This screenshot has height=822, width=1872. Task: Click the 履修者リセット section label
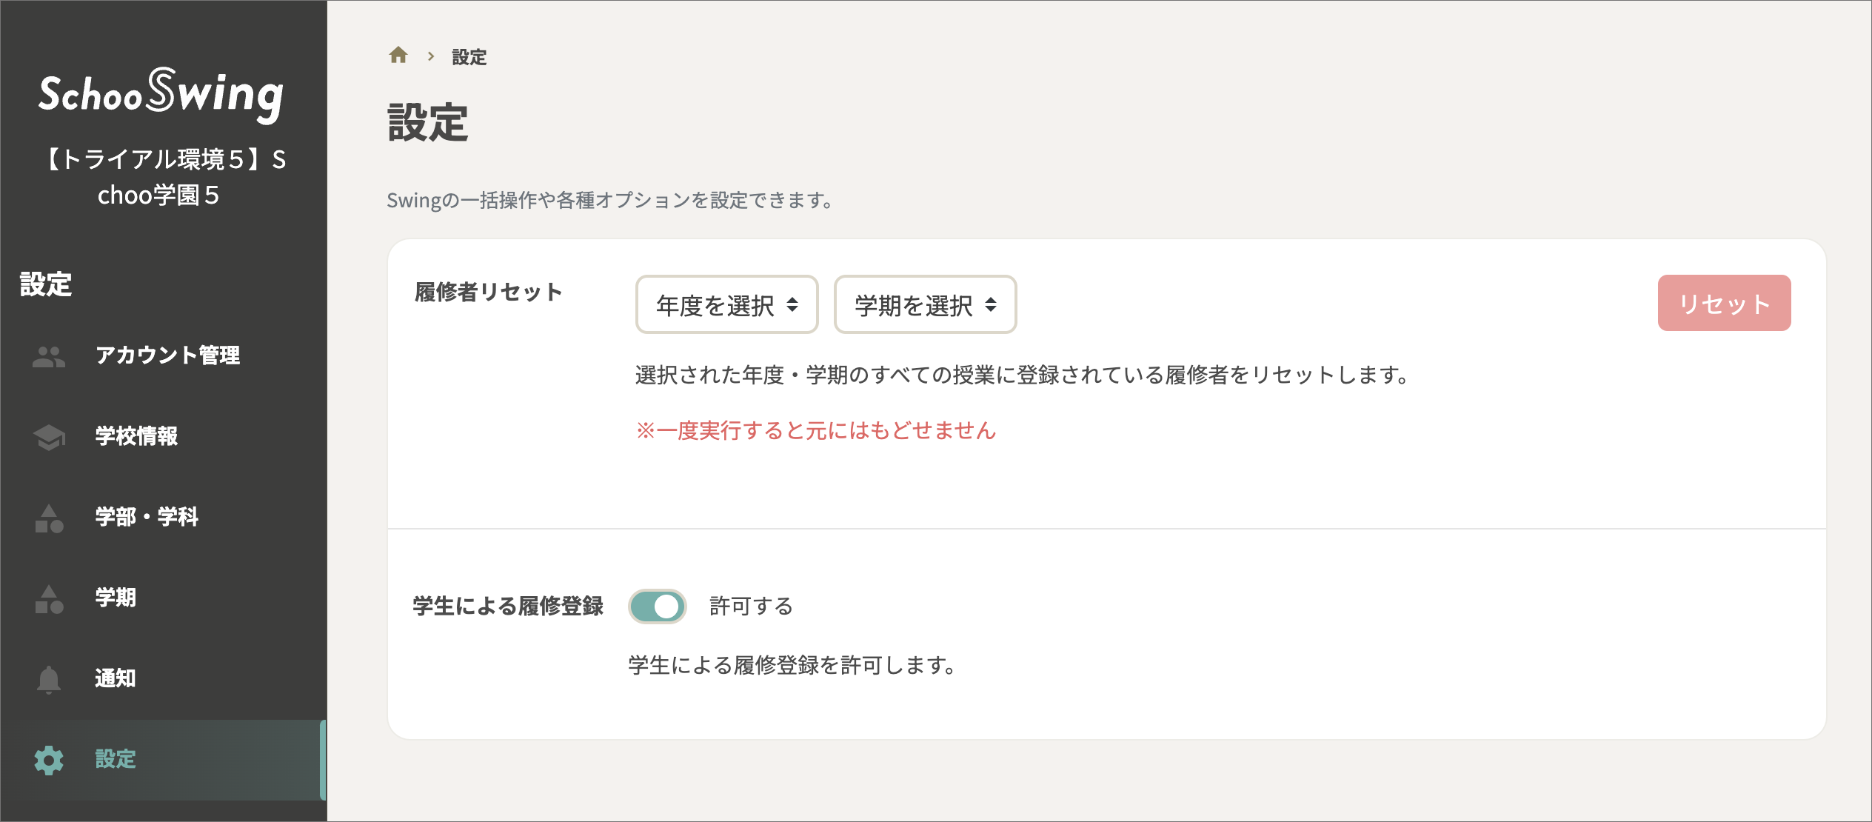(x=489, y=292)
